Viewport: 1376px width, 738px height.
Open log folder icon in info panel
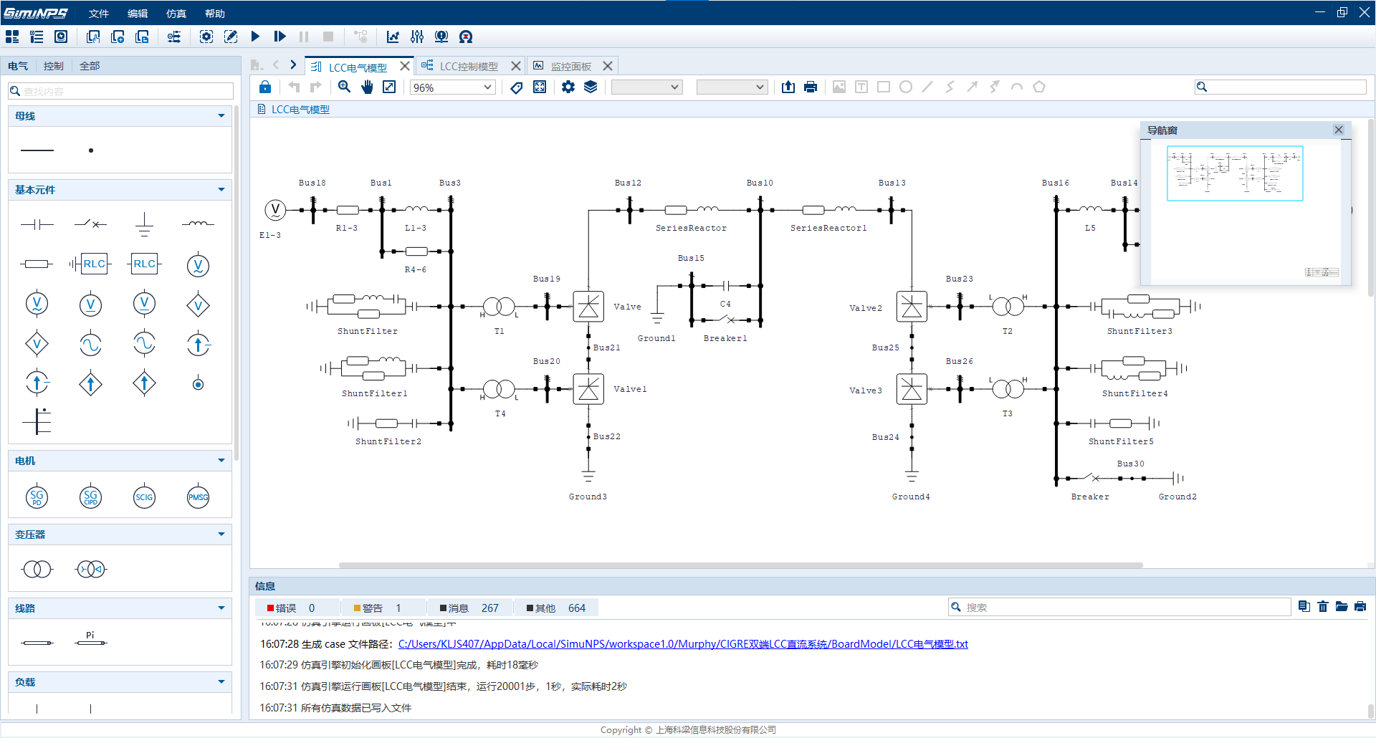(1342, 607)
